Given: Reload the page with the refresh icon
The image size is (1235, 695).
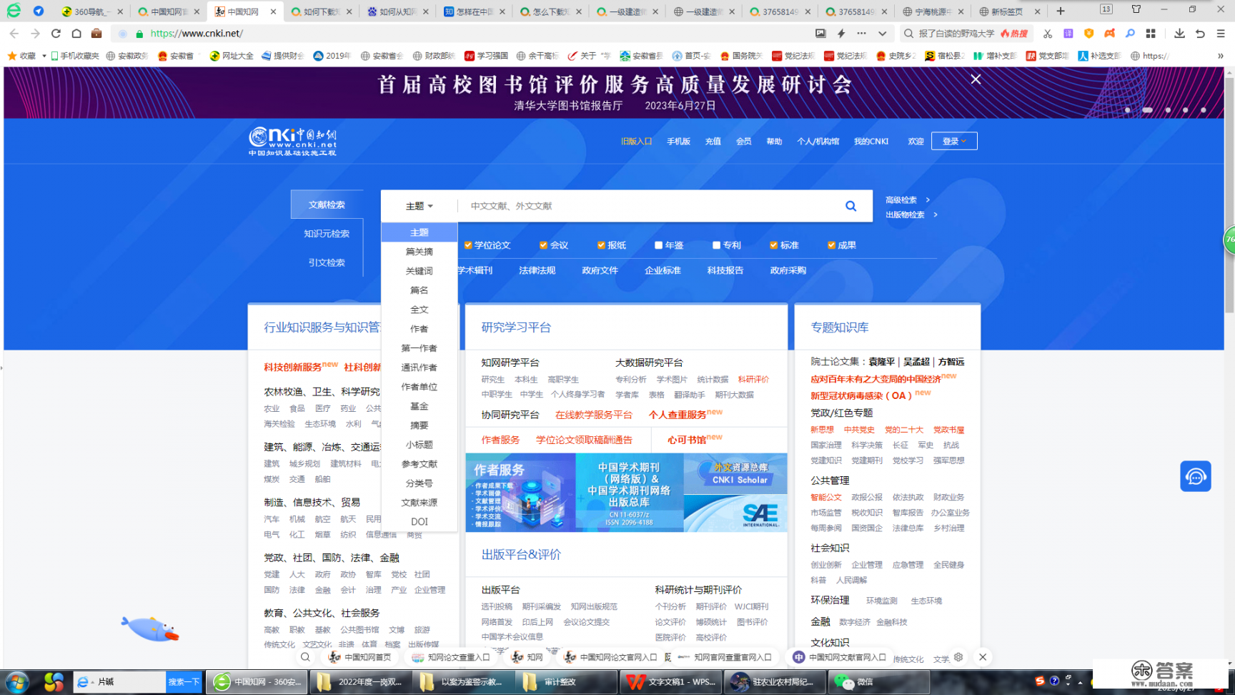Looking at the screenshot, I should tap(56, 34).
